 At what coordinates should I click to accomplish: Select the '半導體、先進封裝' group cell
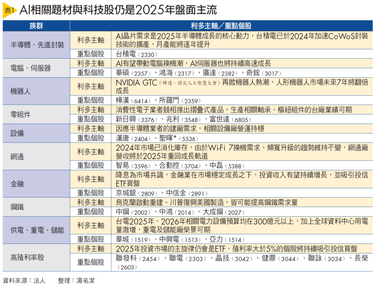36,45
